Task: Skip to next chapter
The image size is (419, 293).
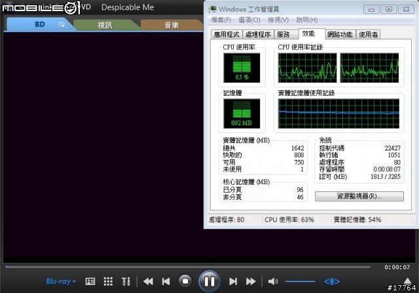Action: click(233, 281)
